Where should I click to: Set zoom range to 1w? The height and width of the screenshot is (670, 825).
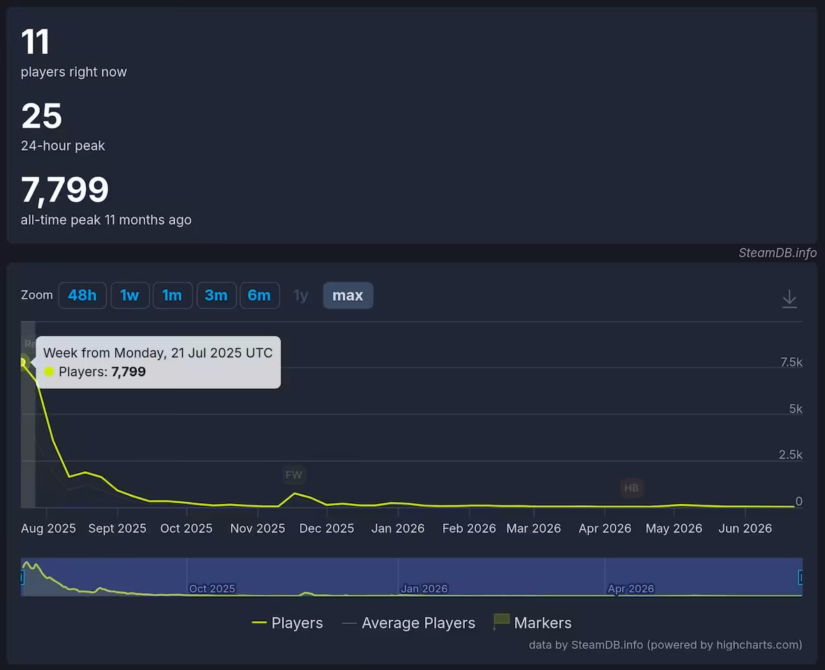tap(129, 295)
